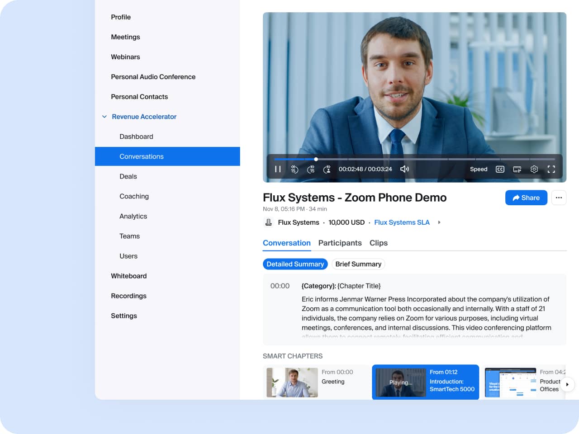
Task: Select Conversations in sidebar
Action: coord(167,156)
